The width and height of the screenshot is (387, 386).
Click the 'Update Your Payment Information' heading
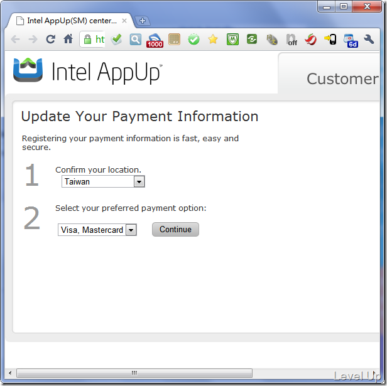[x=139, y=116]
